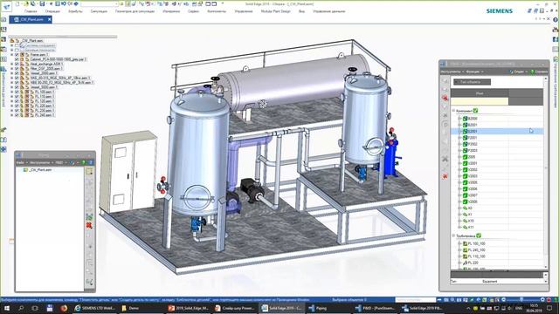Screen dimensions: 559x314
Task: Select PL 245_100 pipeline row
Action: click(497, 250)
